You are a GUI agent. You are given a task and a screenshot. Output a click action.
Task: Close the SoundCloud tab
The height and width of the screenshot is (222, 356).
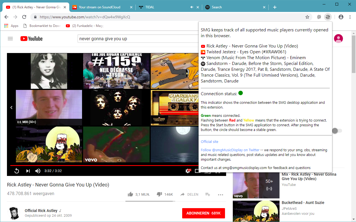[x=132, y=7]
